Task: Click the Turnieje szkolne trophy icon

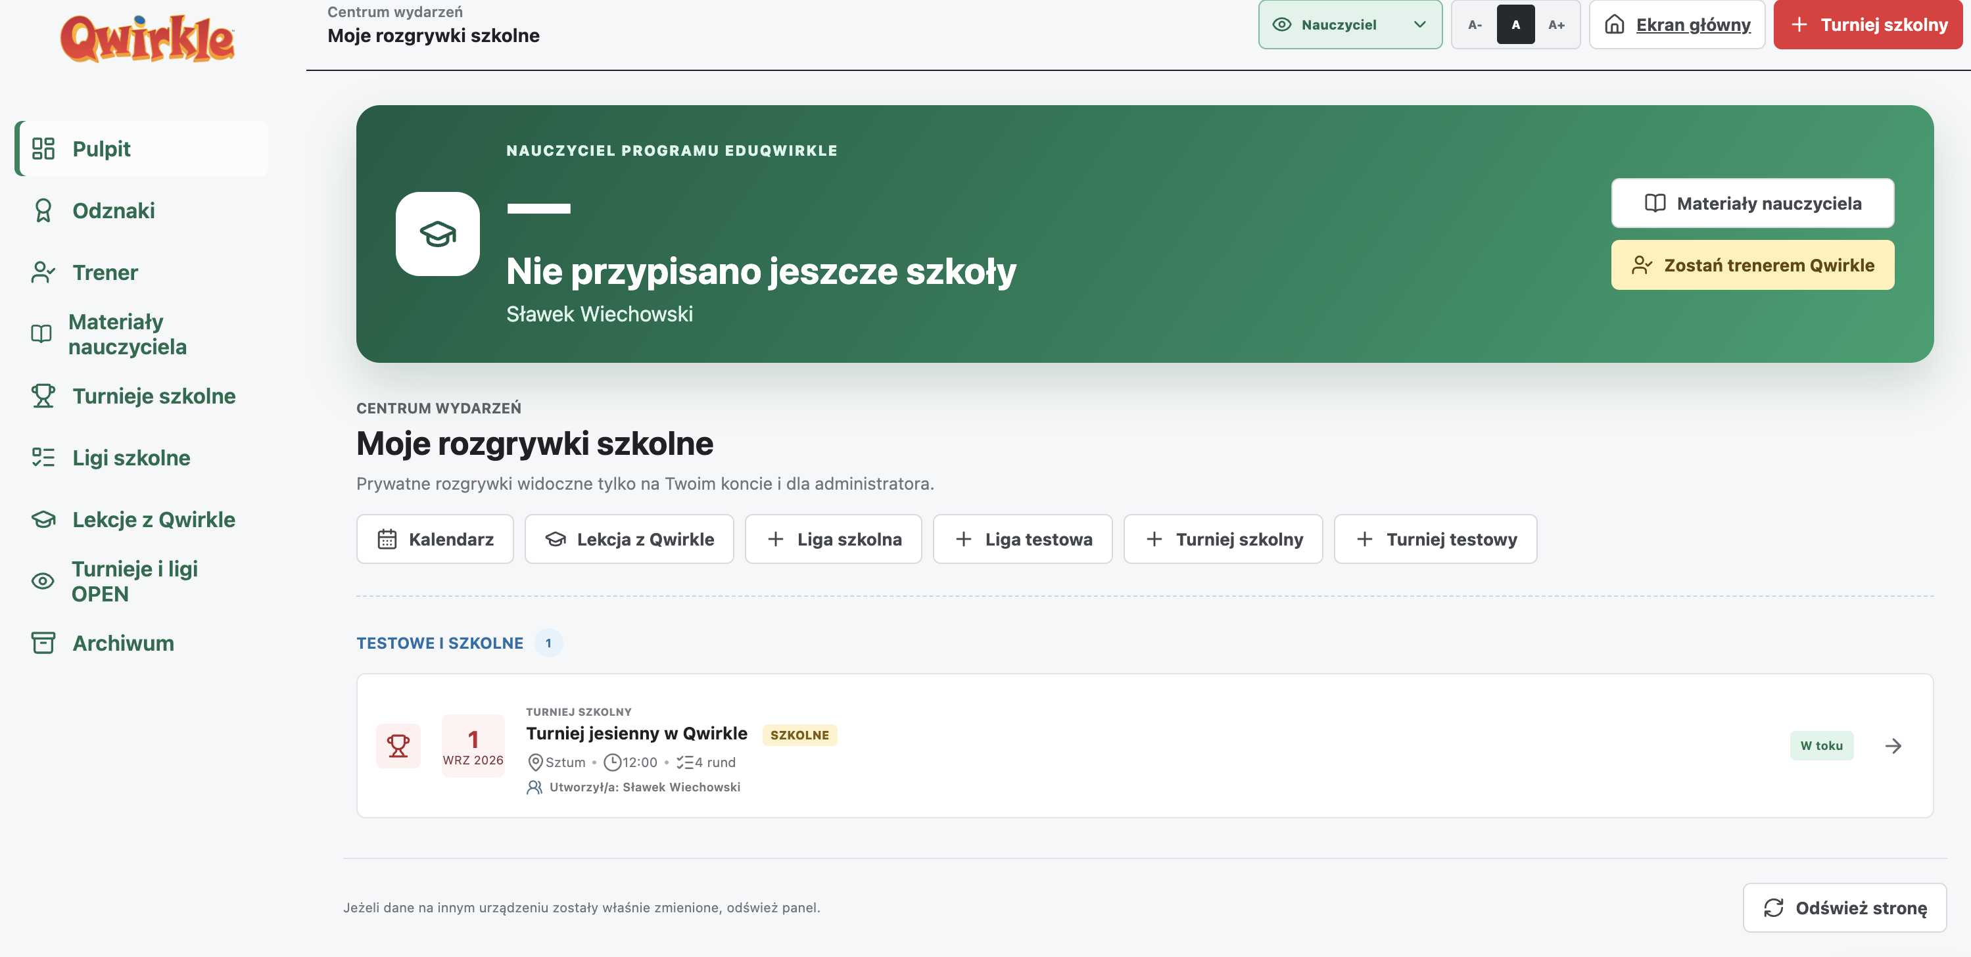Action: tap(43, 396)
